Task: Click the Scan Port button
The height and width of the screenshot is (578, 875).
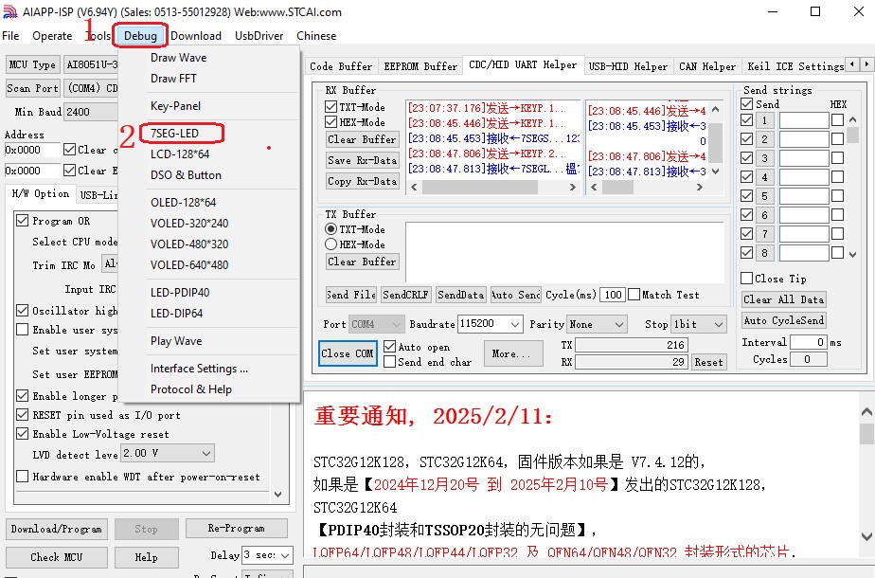Action: pos(32,88)
